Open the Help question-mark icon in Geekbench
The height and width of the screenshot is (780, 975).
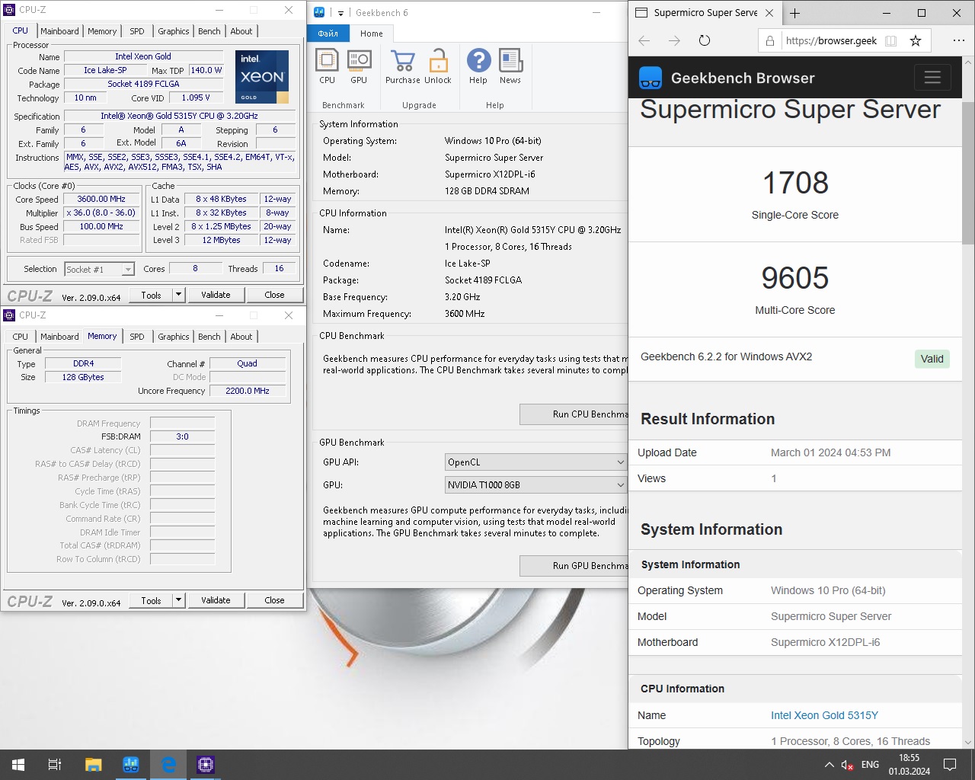[478, 66]
